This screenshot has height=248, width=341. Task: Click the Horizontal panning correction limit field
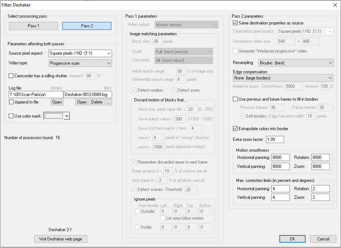pos(280,189)
